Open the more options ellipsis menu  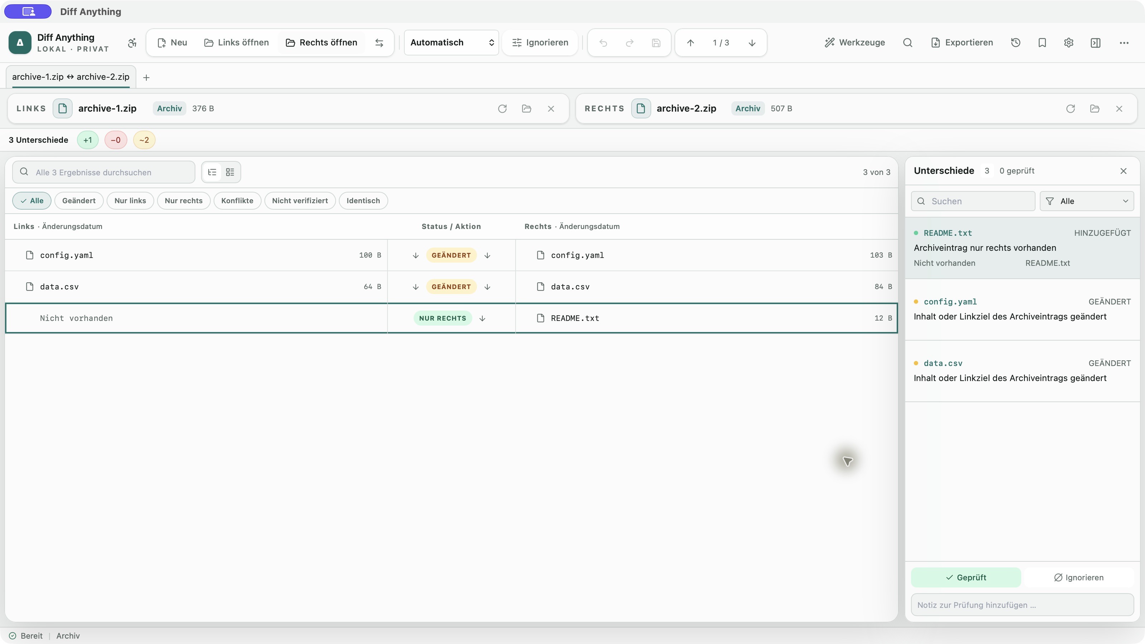[x=1124, y=43]
